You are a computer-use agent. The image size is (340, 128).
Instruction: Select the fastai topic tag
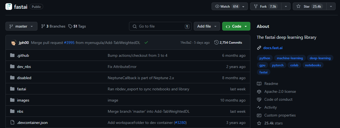coord(264,72)
